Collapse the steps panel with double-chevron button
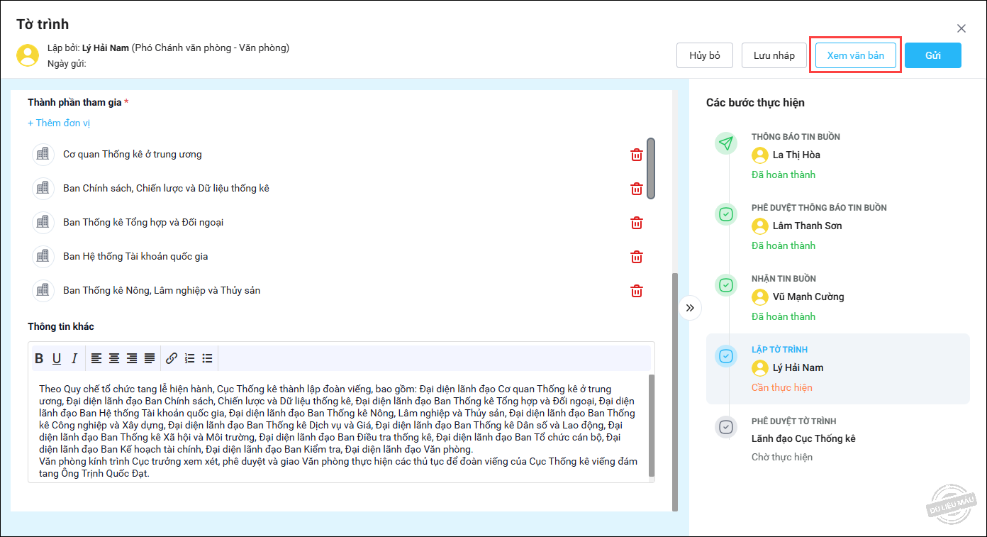Screen dimensions: 987x537 pyautogui.click(x=690, y=308)
